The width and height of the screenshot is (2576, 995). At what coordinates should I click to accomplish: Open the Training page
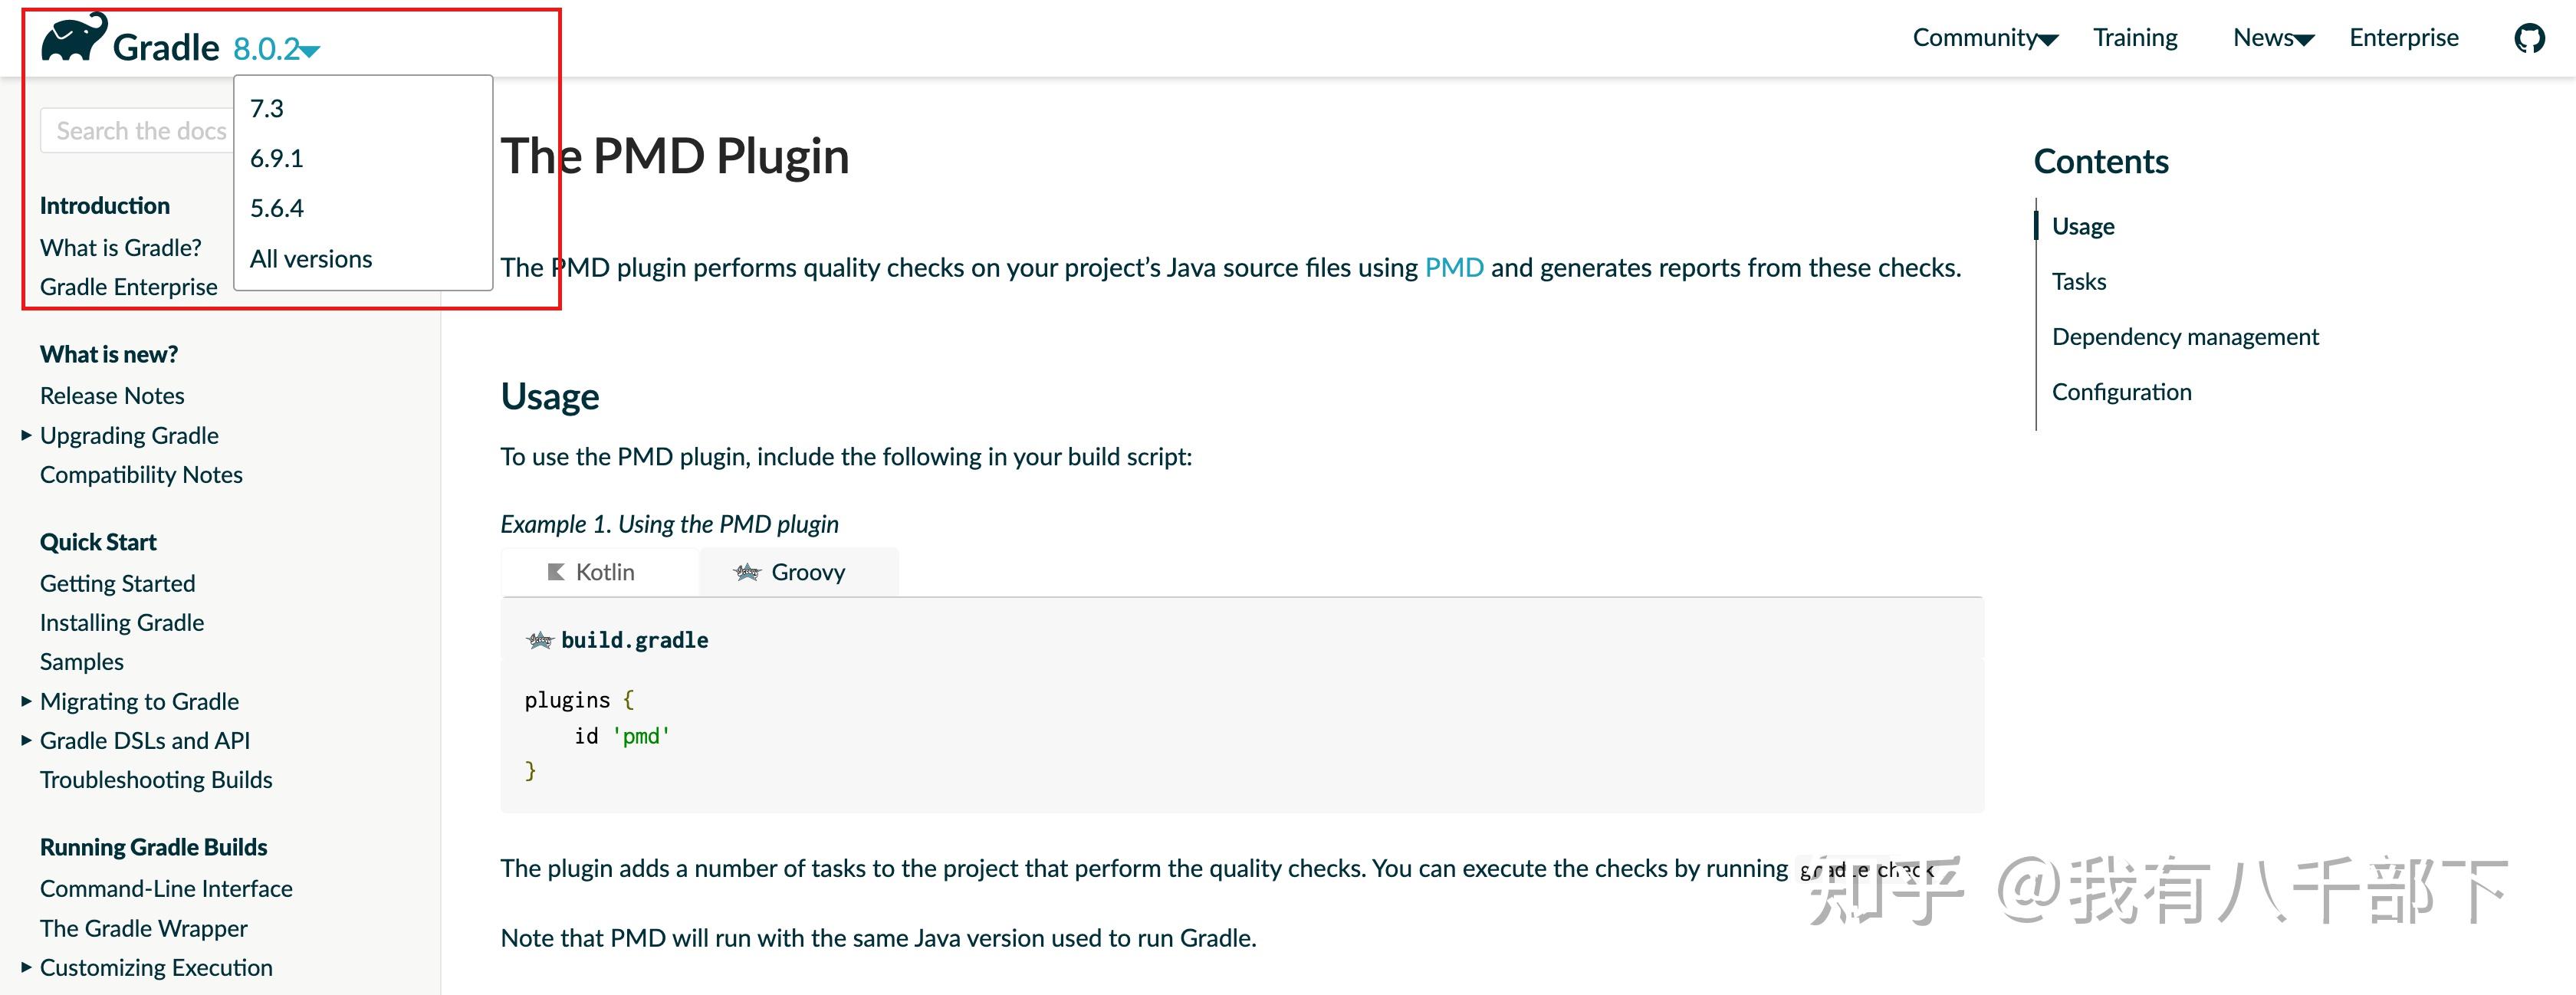point(2135,38)
